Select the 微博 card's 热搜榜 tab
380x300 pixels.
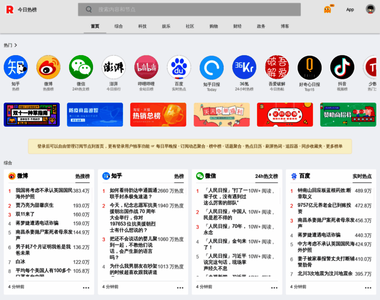[x=82, y=176]
